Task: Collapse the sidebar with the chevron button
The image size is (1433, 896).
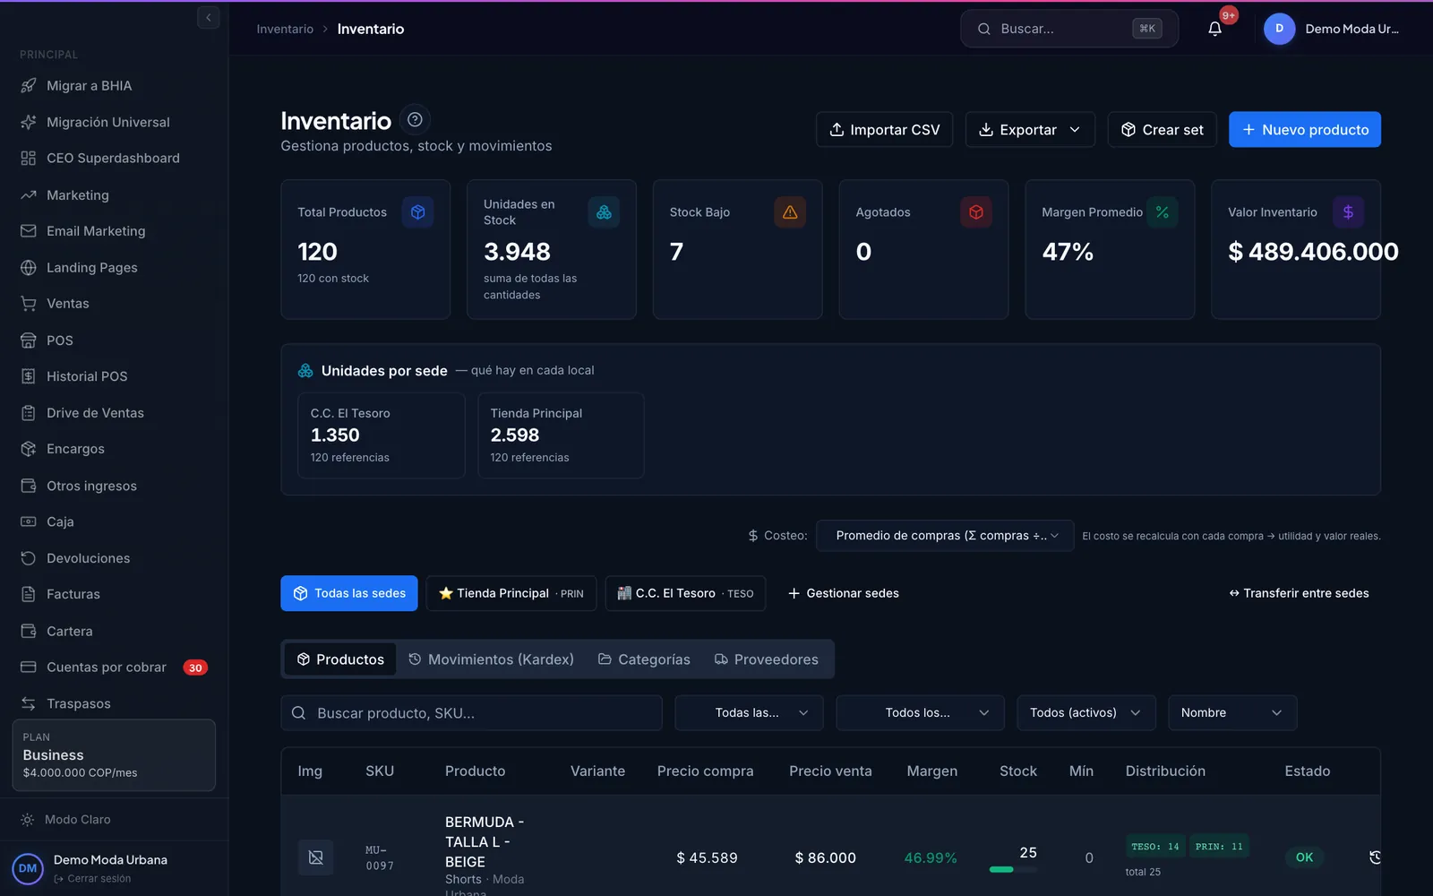Action: 208,17
